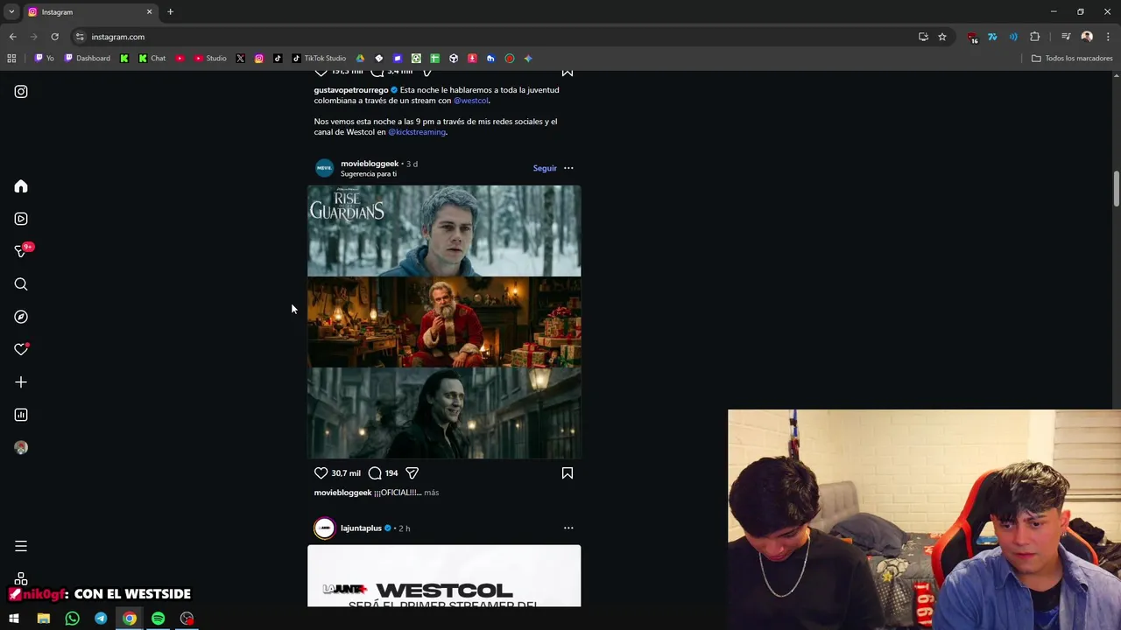Click the Instagram logo in sidebar
Screen dimensions: 1121x630
21,91
